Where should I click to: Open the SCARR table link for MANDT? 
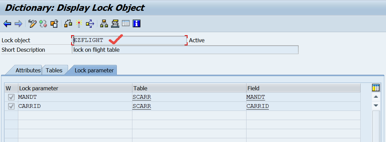tap(142, 97)
